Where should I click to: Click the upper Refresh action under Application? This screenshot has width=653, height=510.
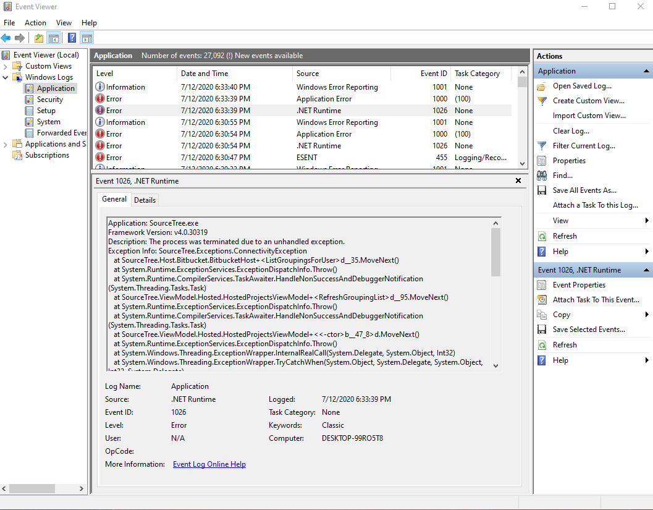[x=565, y=236]
